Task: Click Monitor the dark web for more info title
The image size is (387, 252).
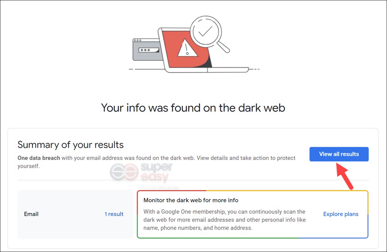Action: pos(191,200)
